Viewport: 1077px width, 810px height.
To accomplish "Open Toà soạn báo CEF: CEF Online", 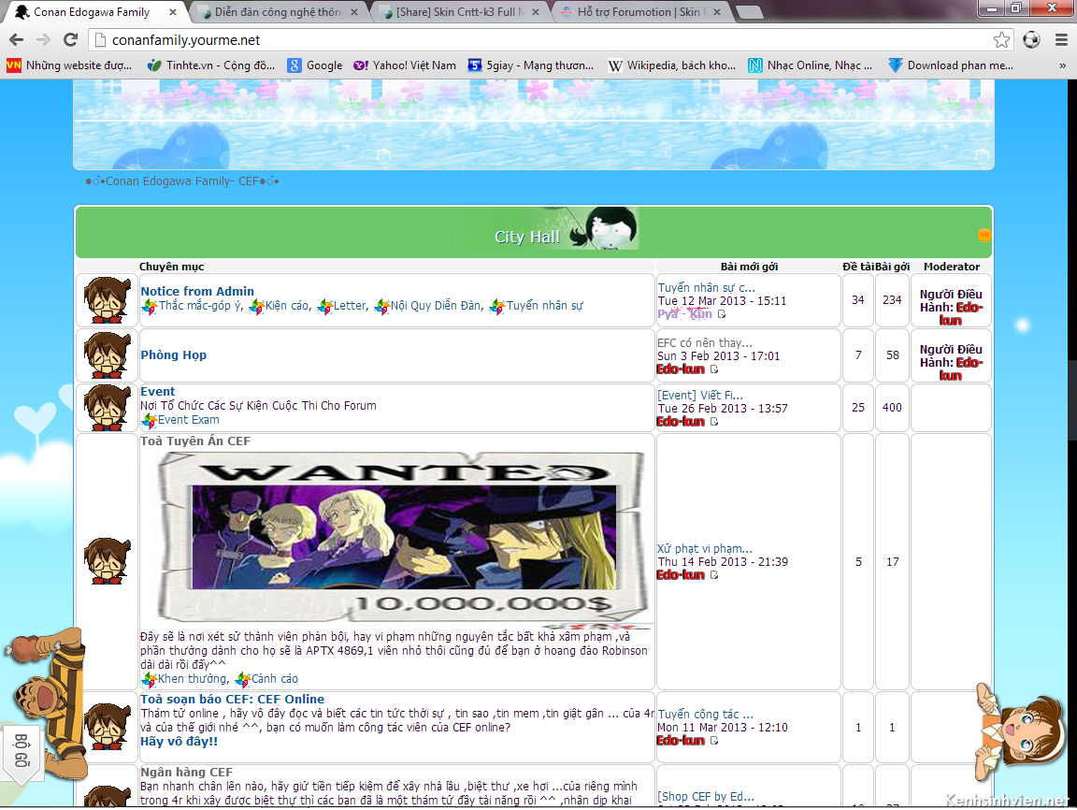I will (x=233, y=700).
